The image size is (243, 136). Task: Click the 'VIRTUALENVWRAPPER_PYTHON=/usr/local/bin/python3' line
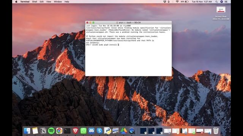120,40
